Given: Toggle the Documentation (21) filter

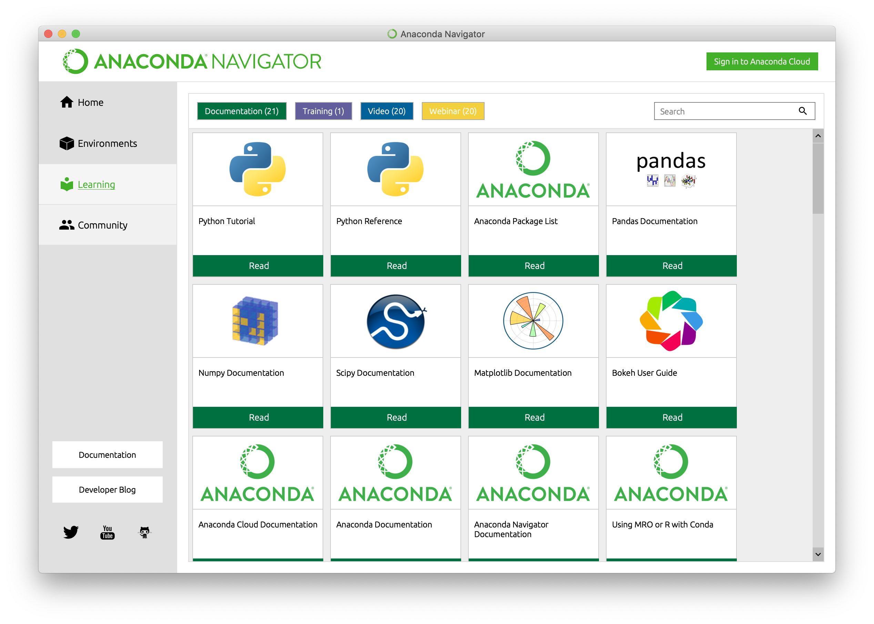Looking at the screenshot, I should pyautogui.click(x=242, y=111).
